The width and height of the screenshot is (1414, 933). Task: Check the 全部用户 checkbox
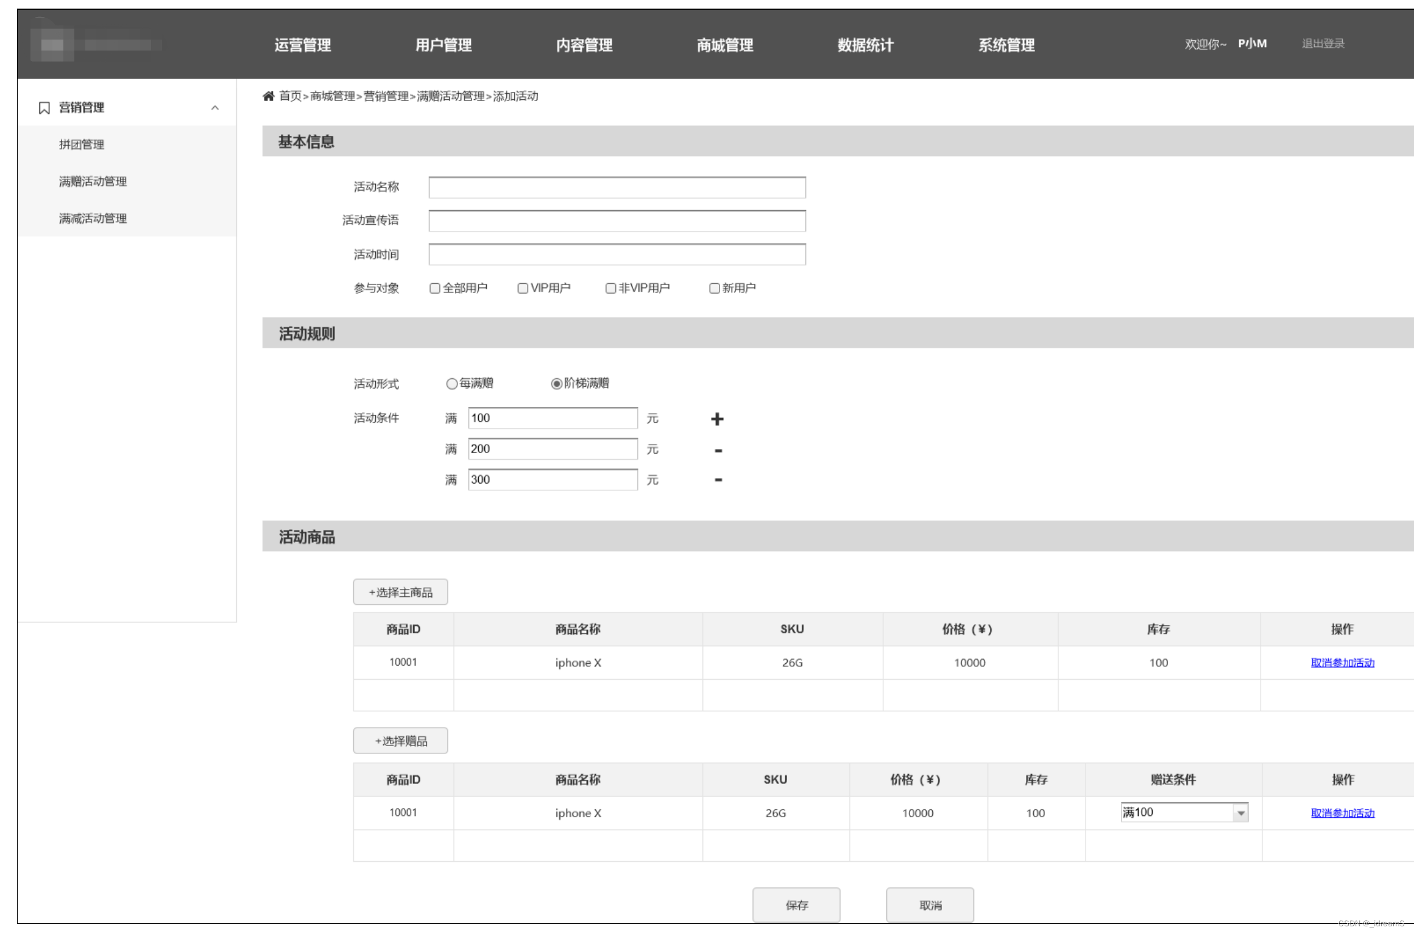(x=434, y=289)
